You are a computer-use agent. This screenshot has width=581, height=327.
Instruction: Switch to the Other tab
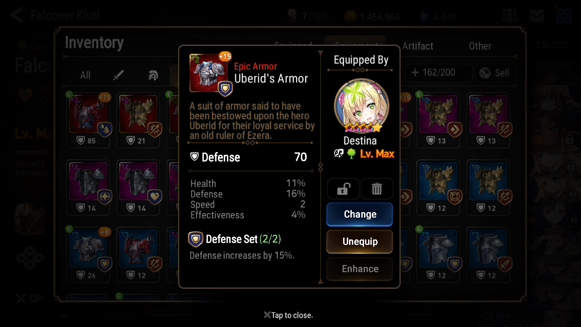[x=480, y=46]
